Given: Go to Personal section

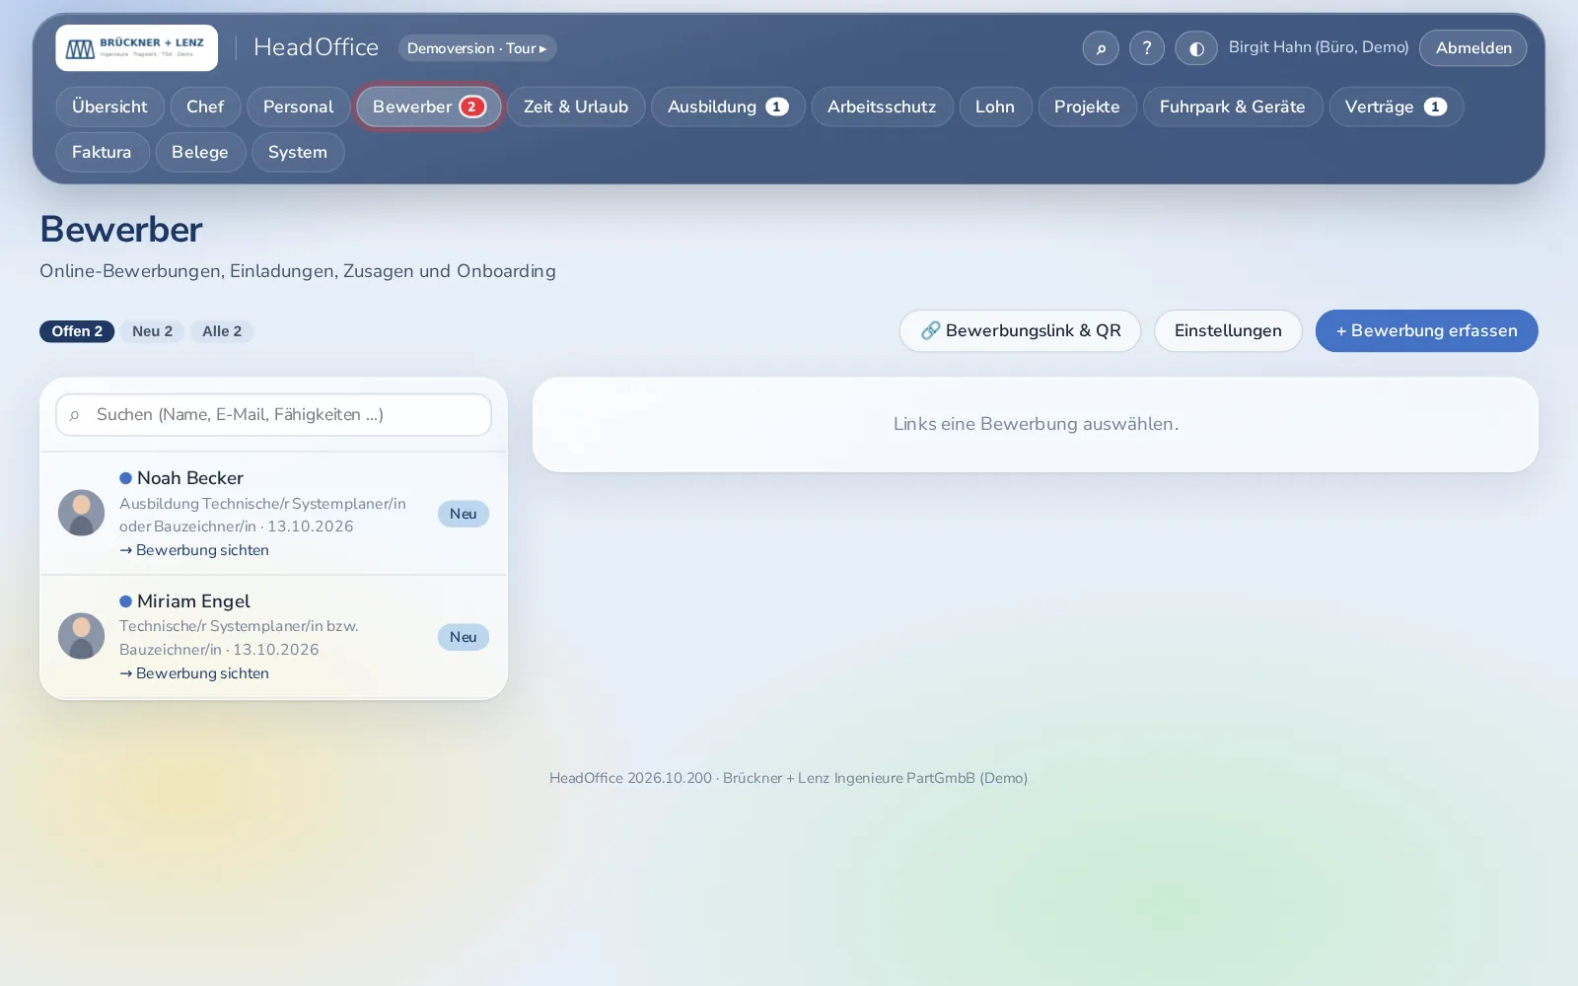Looking at the screenshot, I should point(298,106).
